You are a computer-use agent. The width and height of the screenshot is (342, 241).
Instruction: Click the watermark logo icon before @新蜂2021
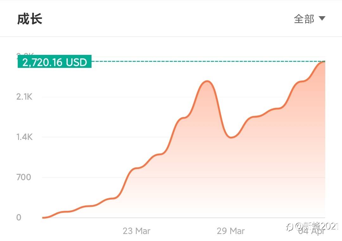[x=289, y=226]
